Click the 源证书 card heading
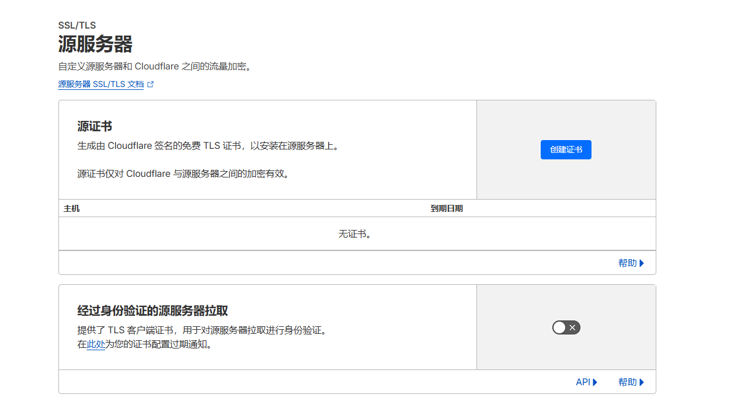 pyautogui.click(x=95, y=127)
